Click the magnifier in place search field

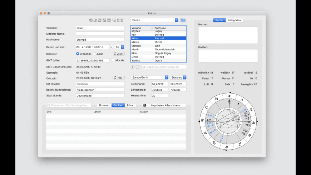coord(49,105)
